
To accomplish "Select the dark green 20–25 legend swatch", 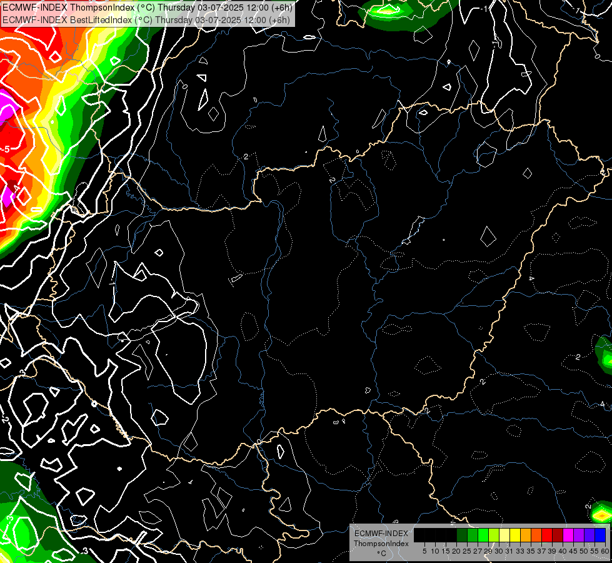I will click(462, 535).
